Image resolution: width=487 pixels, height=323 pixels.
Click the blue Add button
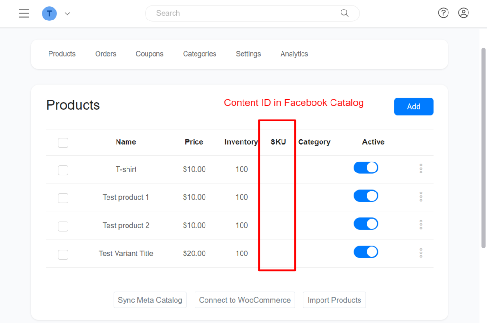pos(413,107)
